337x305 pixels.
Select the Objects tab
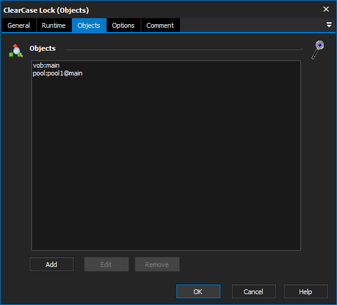tap(89, 25)
